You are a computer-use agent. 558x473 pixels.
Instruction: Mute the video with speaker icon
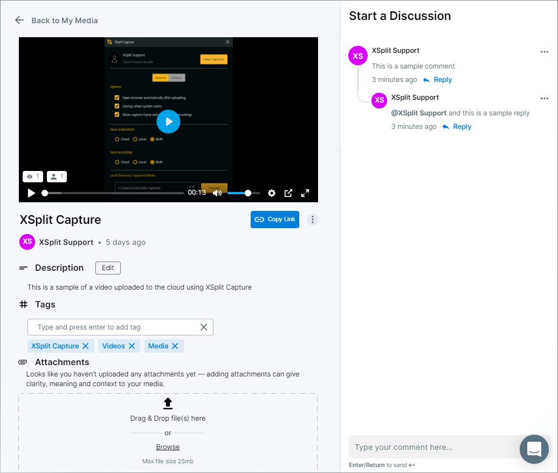click(x=217, y=193)
